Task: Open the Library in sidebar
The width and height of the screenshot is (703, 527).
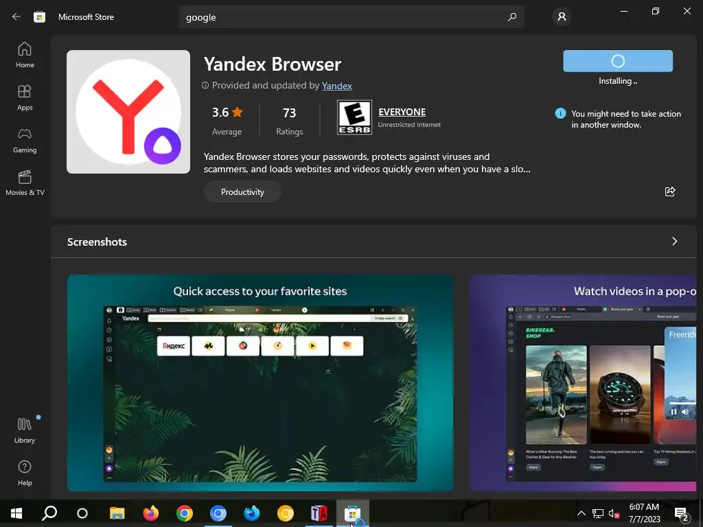Action: coord(25,431)
